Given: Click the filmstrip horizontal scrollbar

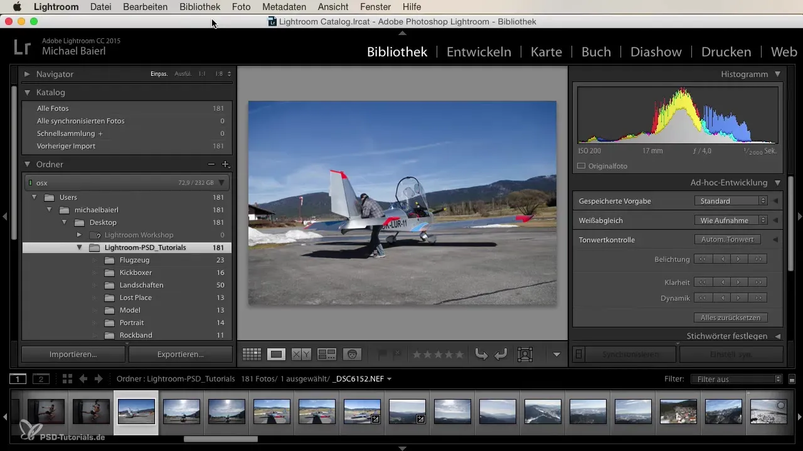Looking at the screenshot, I should coord(220,439).
